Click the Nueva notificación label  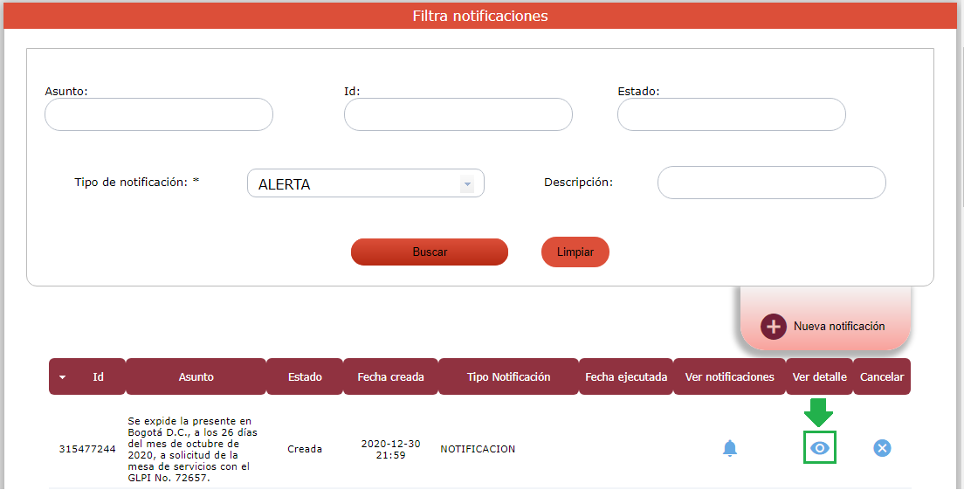pos(838,327)
